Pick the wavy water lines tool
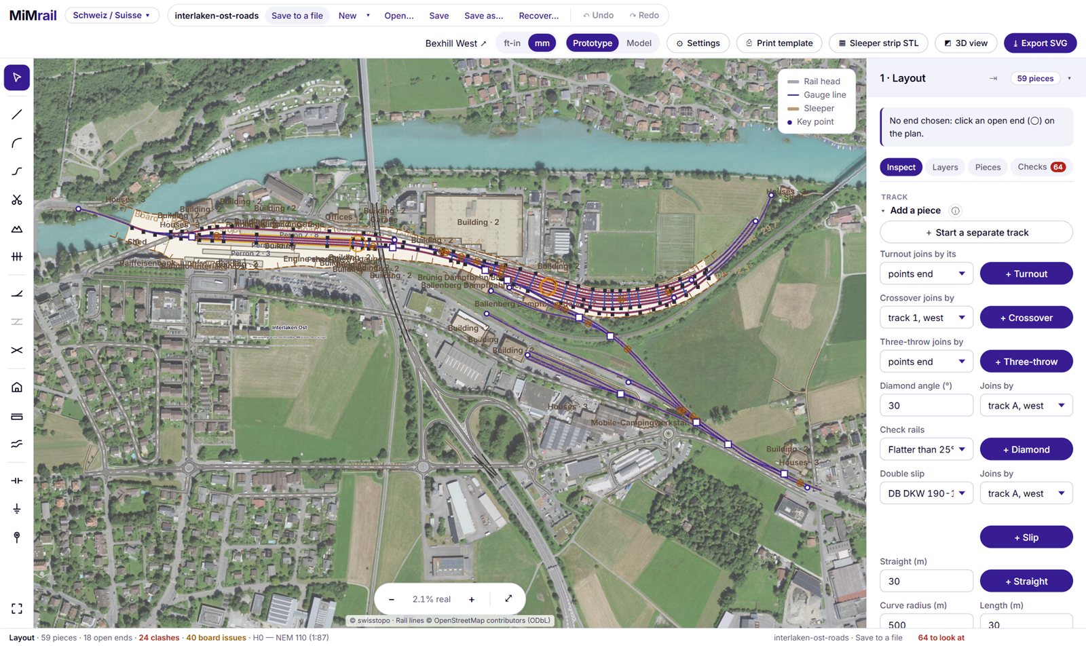This screenshot has height=646, width=1086. pos(17,444)
